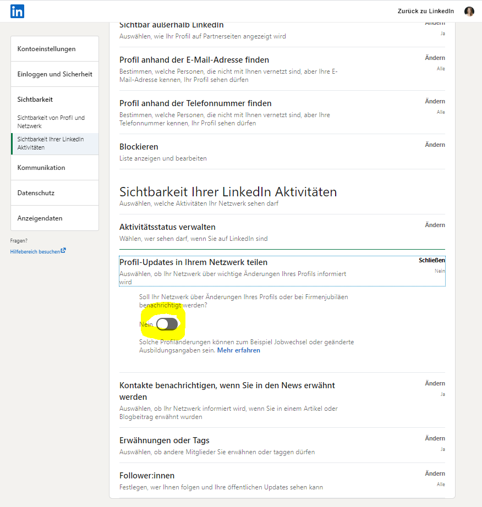Click Profil-Updates in Ihrem Netzwerk teilen heading
The width and height of the screenshot is (482, 507).
pyautogui.click(x=194, y=262)
